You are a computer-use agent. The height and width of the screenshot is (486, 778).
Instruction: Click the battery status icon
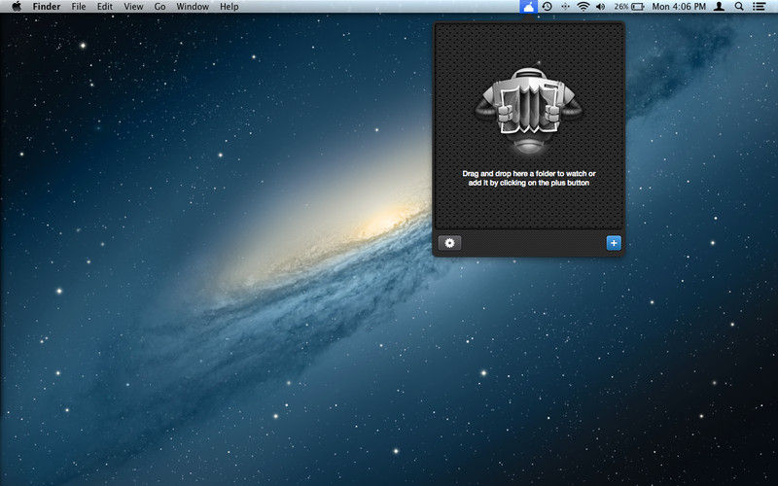point(638,7)
